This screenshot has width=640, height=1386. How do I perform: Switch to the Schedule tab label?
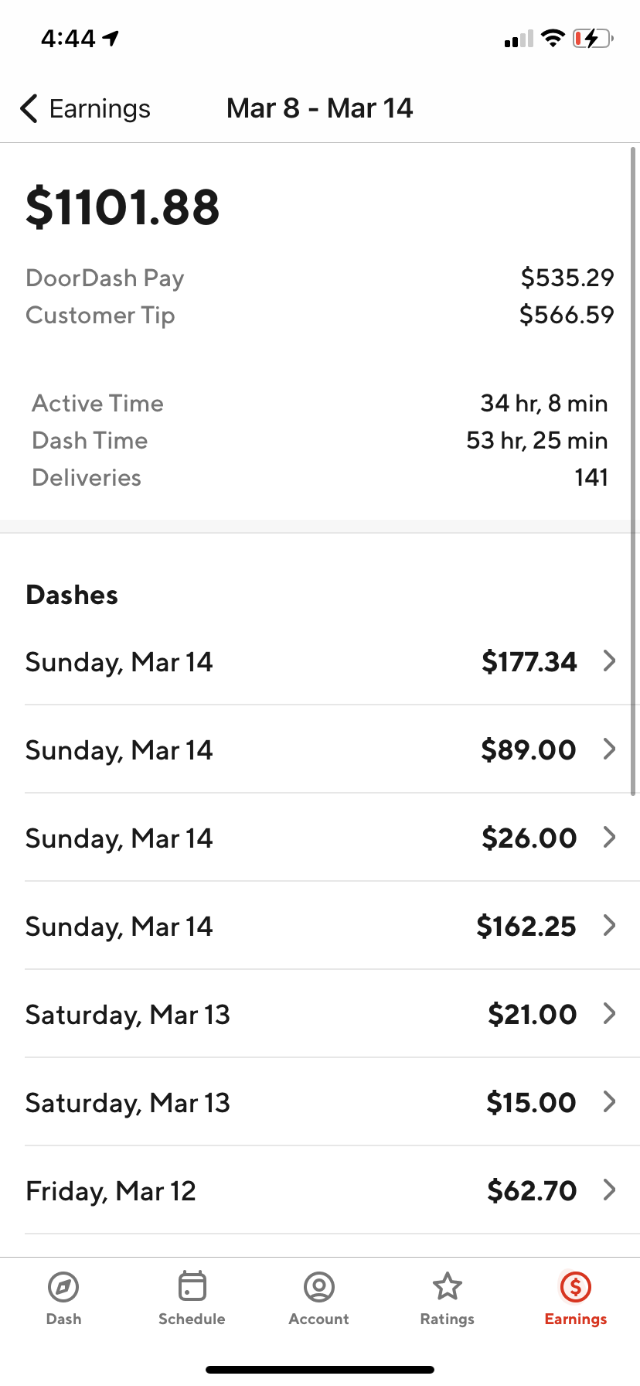pyautogui.click(x=192, y=1319)
